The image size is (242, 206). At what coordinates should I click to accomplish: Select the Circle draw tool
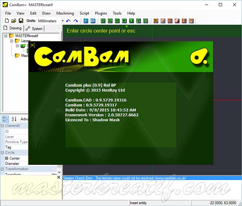pyautogui.click(x=110, y=21)
